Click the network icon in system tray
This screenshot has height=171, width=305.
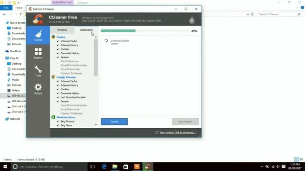273,167
